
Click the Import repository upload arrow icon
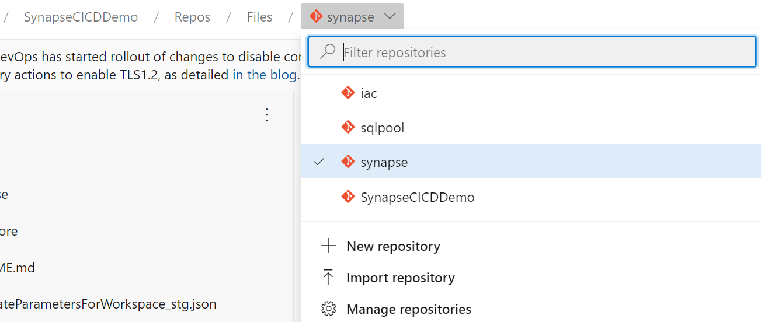(x=329, y=278)
